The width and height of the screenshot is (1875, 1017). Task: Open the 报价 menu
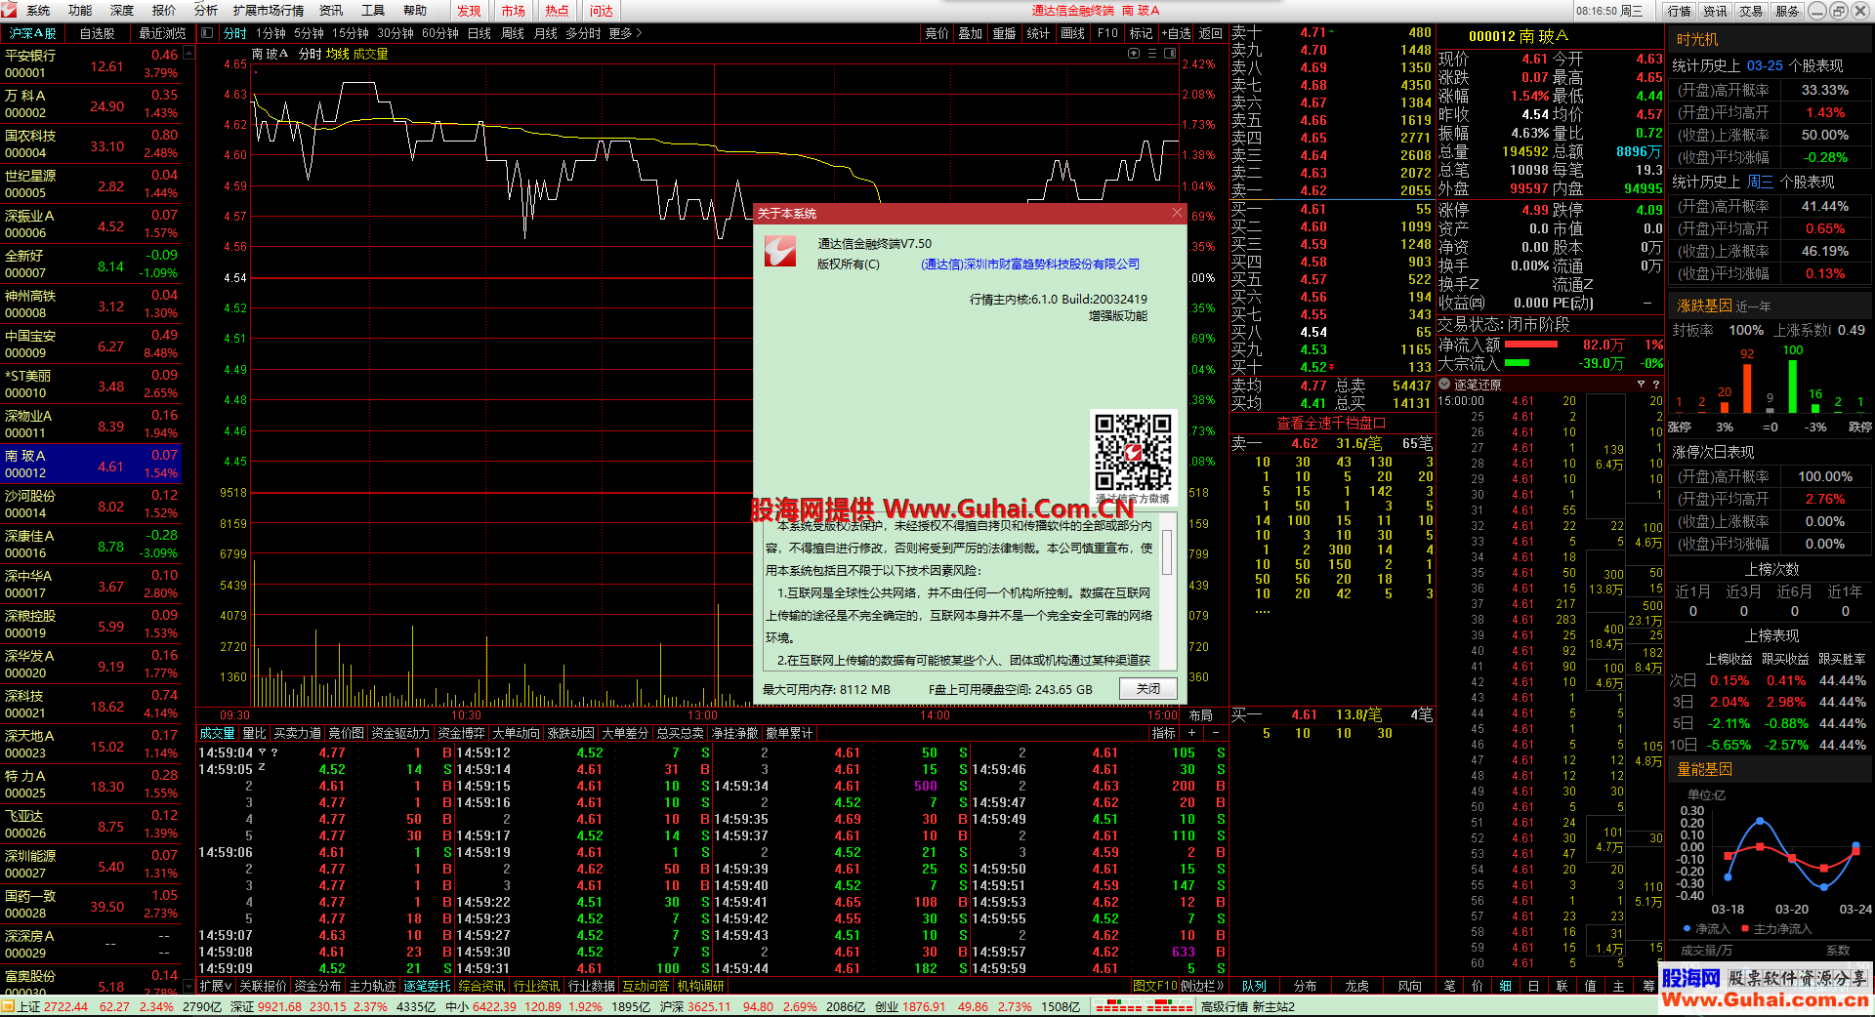point(164,11)
